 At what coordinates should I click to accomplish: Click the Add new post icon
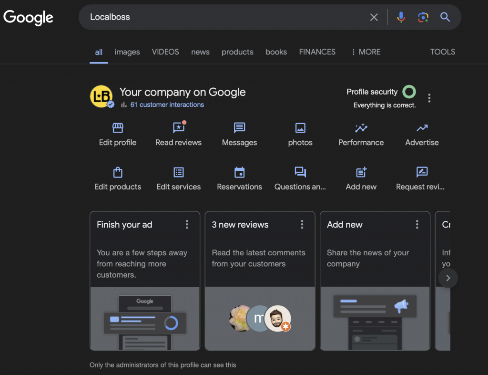(x=361, y=172)
